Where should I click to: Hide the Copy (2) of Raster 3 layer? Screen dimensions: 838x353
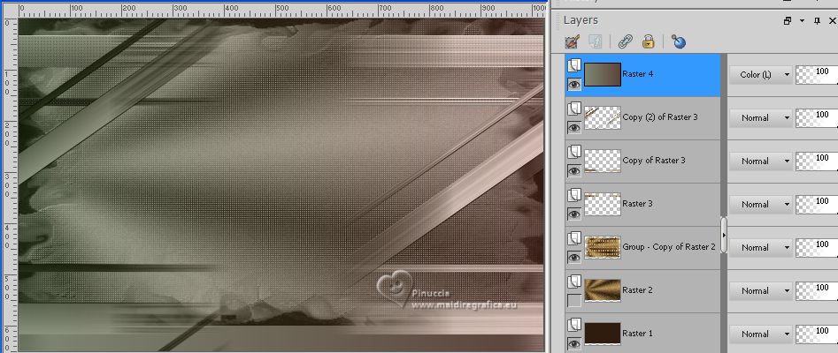click(574, 127)
